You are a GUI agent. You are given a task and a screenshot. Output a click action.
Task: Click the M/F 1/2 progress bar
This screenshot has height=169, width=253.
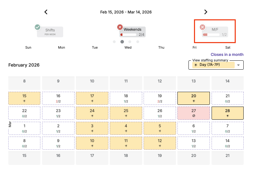(x=211, y=34)
